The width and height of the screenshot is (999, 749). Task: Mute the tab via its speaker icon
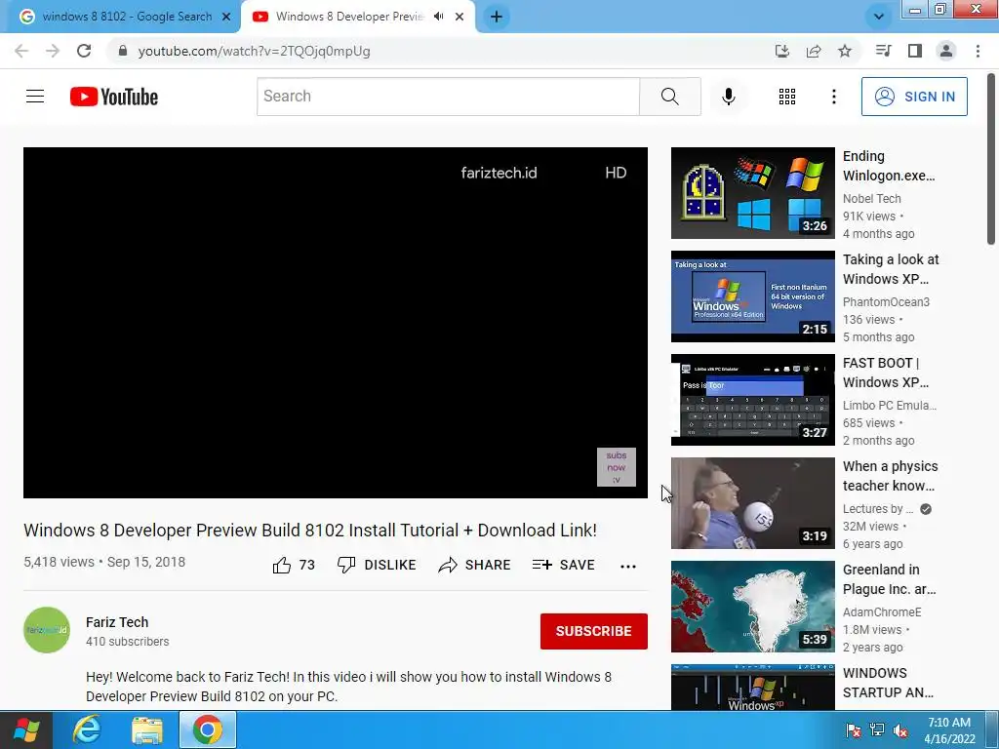(438, 17)
